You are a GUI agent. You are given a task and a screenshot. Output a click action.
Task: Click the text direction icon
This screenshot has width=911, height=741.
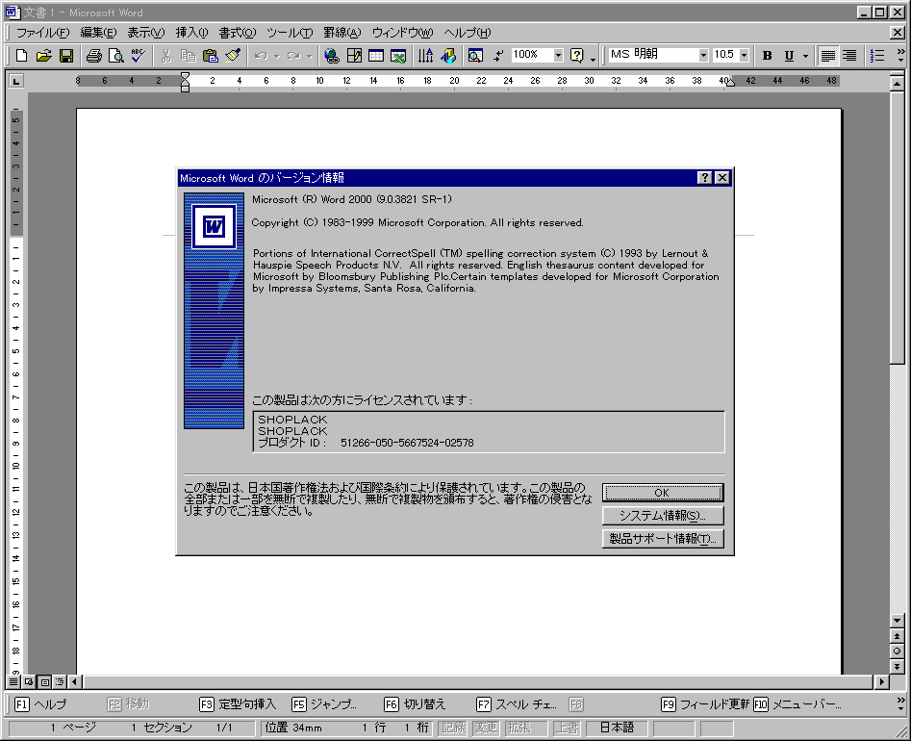[426, 55]
